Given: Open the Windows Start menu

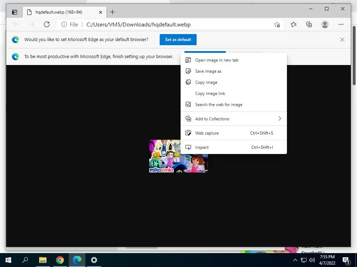Looking at the screenshot, I should [x=8, y=260].
